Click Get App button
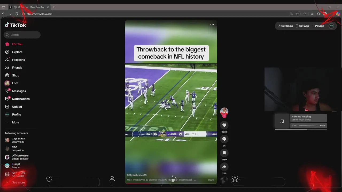 [302, 26]
